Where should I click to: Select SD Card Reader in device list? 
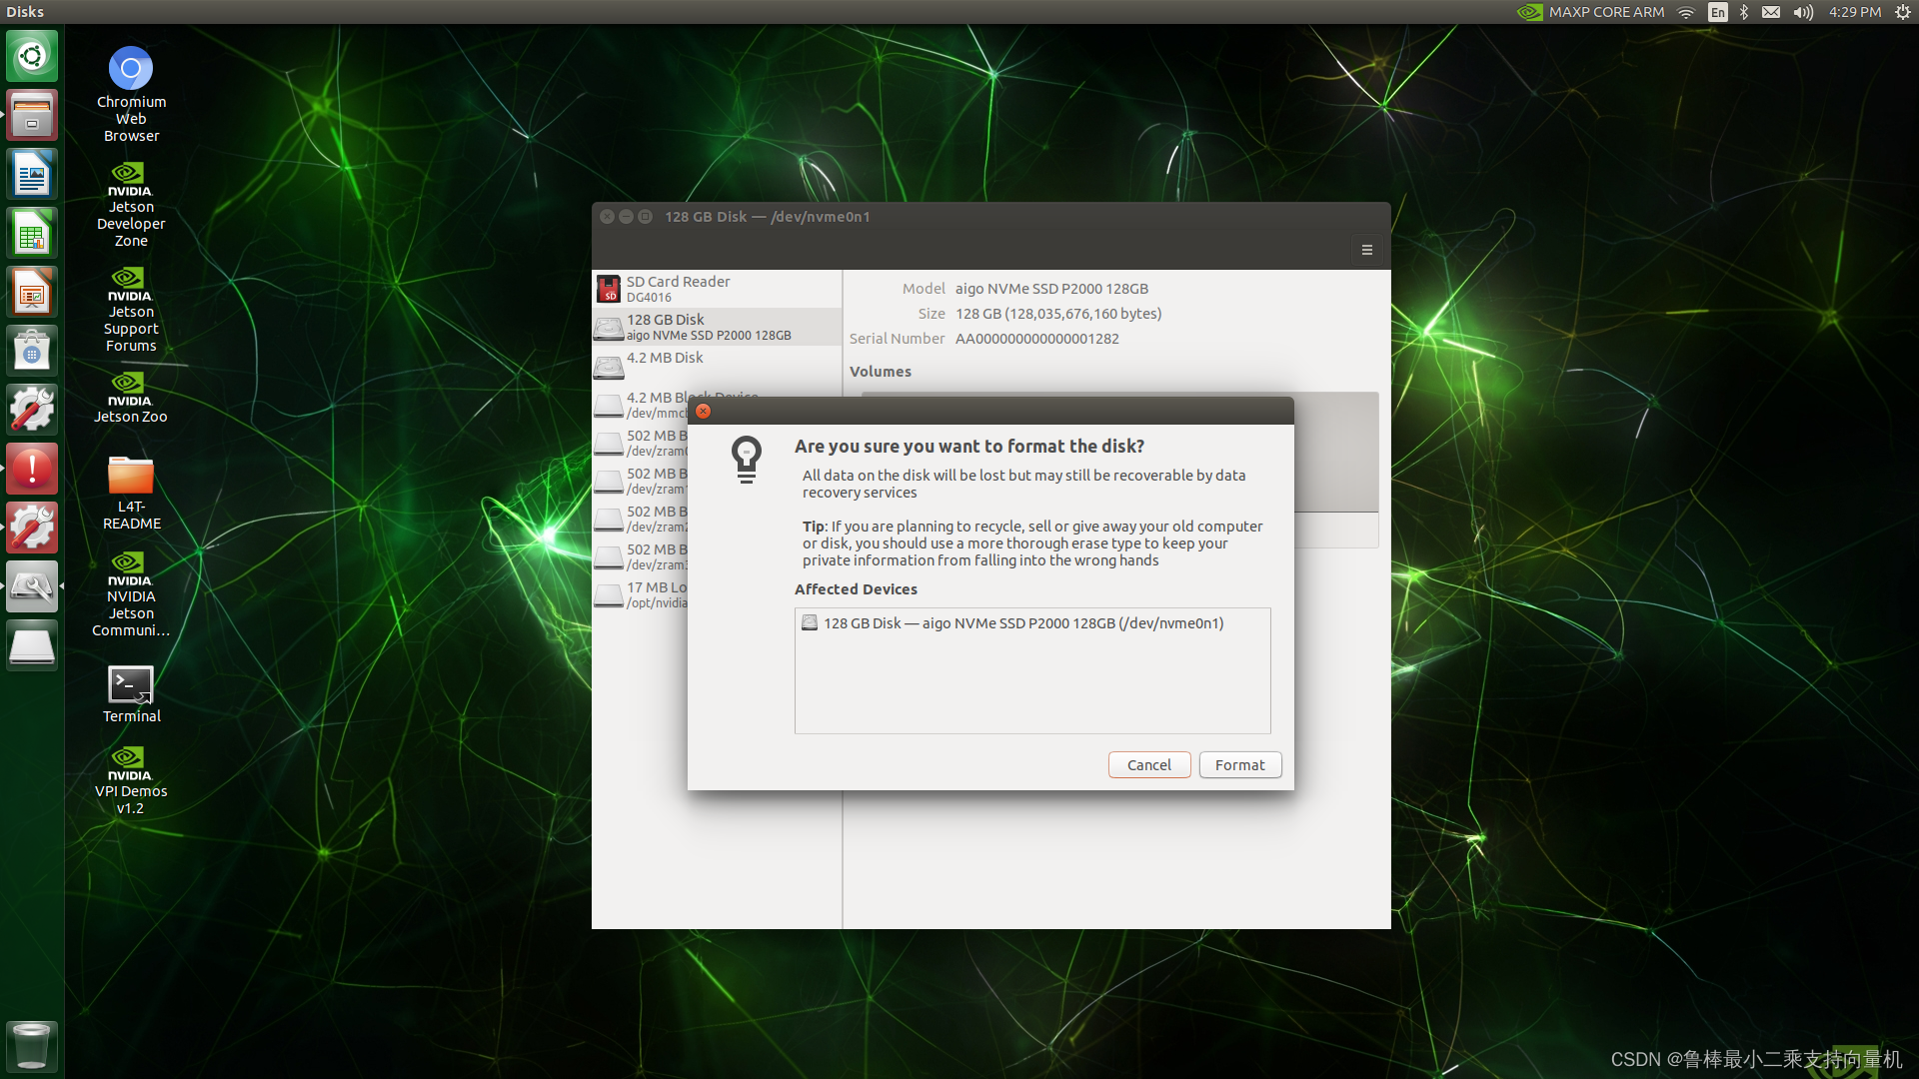point(717,289)
